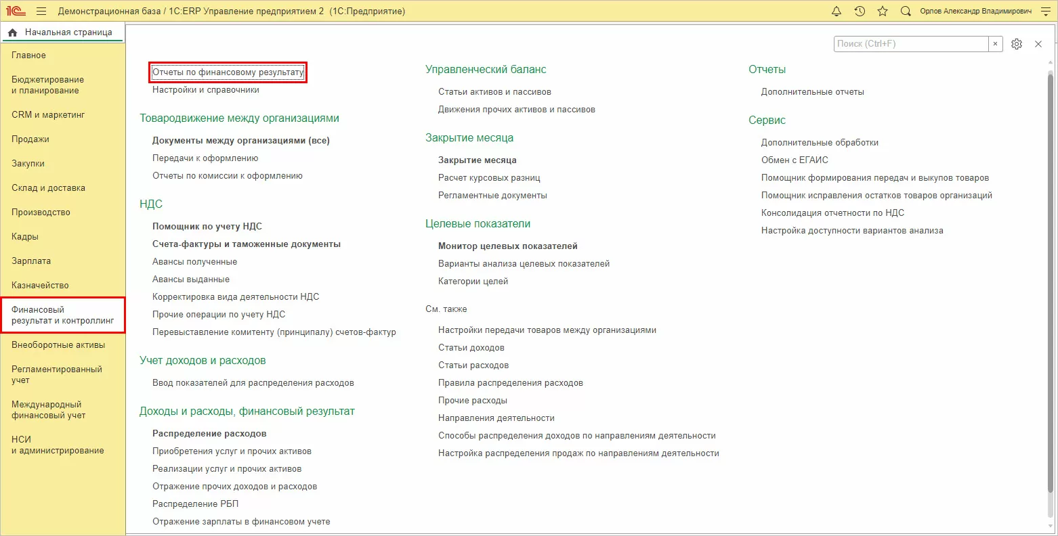Launch Помощник по учету НДС
Image resolution: width=1058 pixels, height=536 pixels.
pyautogui.click(x=207, y=227)
